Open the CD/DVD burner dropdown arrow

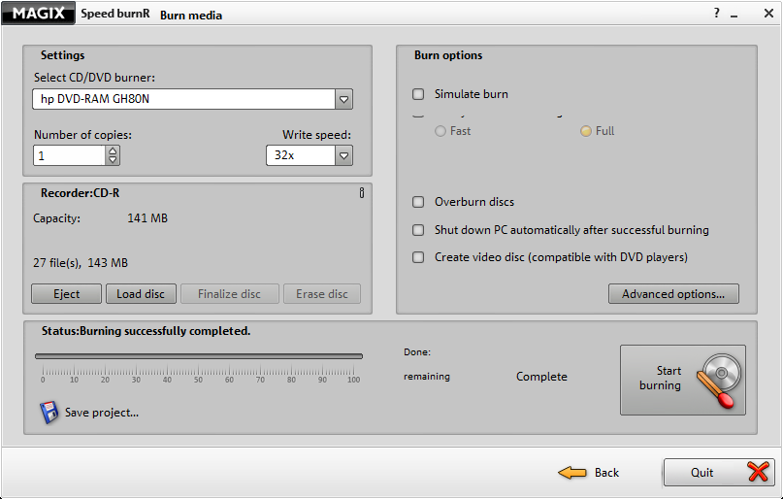[343, 99]
